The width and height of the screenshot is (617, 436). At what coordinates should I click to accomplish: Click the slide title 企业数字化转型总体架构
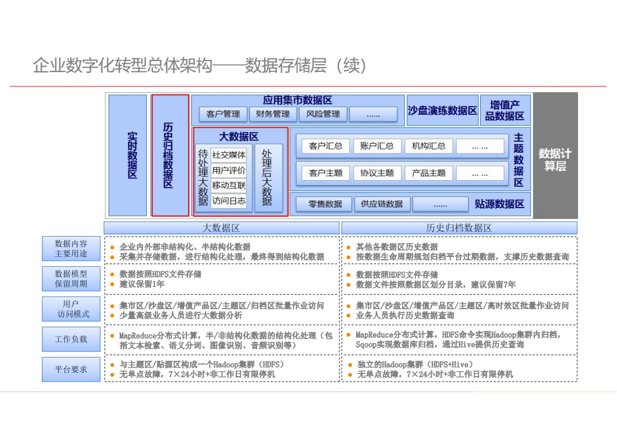tap(123, 65)
